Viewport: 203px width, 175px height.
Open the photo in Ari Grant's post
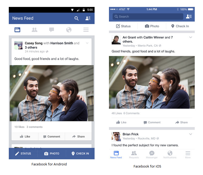(x=152, y=82)
